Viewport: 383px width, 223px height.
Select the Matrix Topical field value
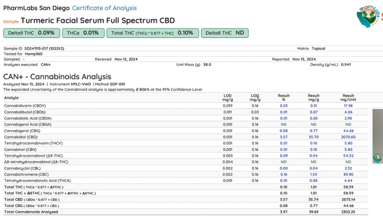tap(318, 48)
